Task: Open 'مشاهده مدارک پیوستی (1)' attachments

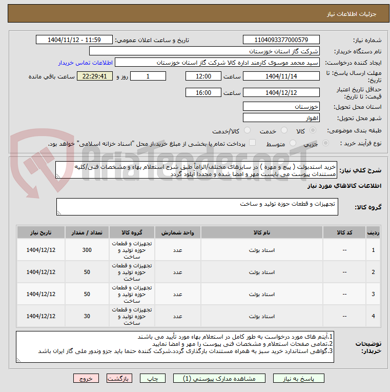Action: point(219,378)
